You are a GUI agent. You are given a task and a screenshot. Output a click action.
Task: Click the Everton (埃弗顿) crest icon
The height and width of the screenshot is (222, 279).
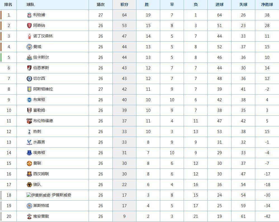click(x=29, y=153)
